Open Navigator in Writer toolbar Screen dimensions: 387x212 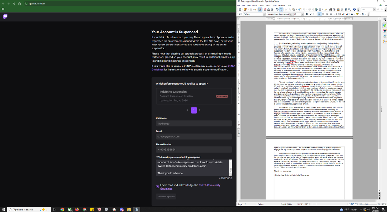[x=334, y=9]
